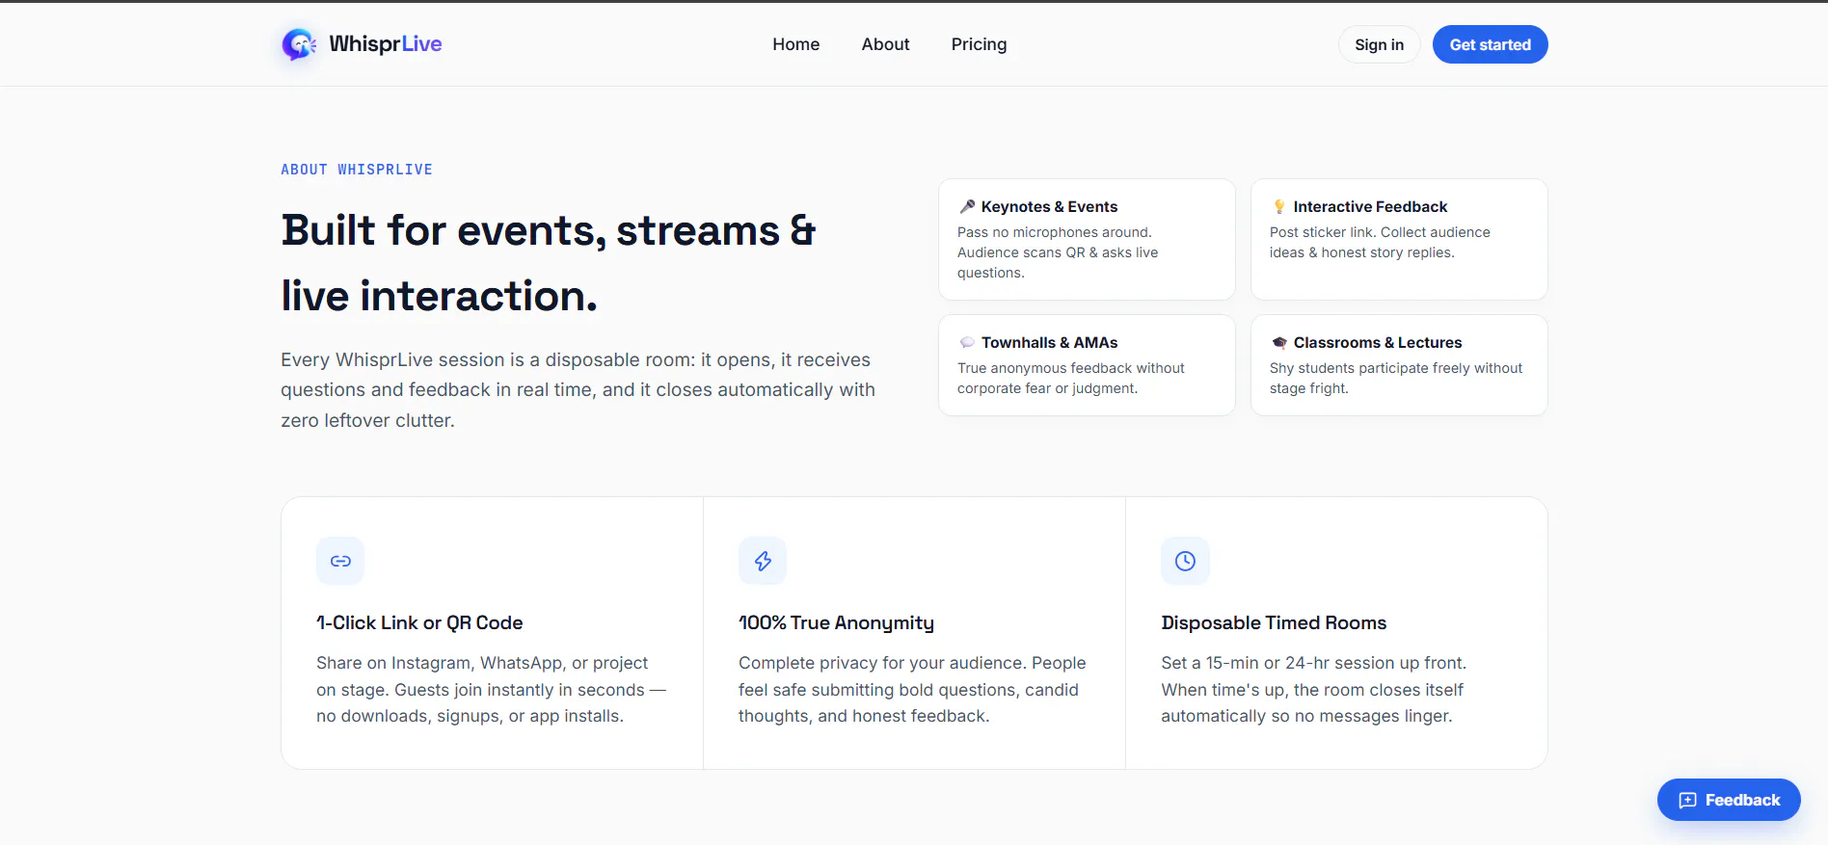Click the microphone icon in Keynotes & Events
This screenshot has width=1828, height=845.
coord(967,206)
